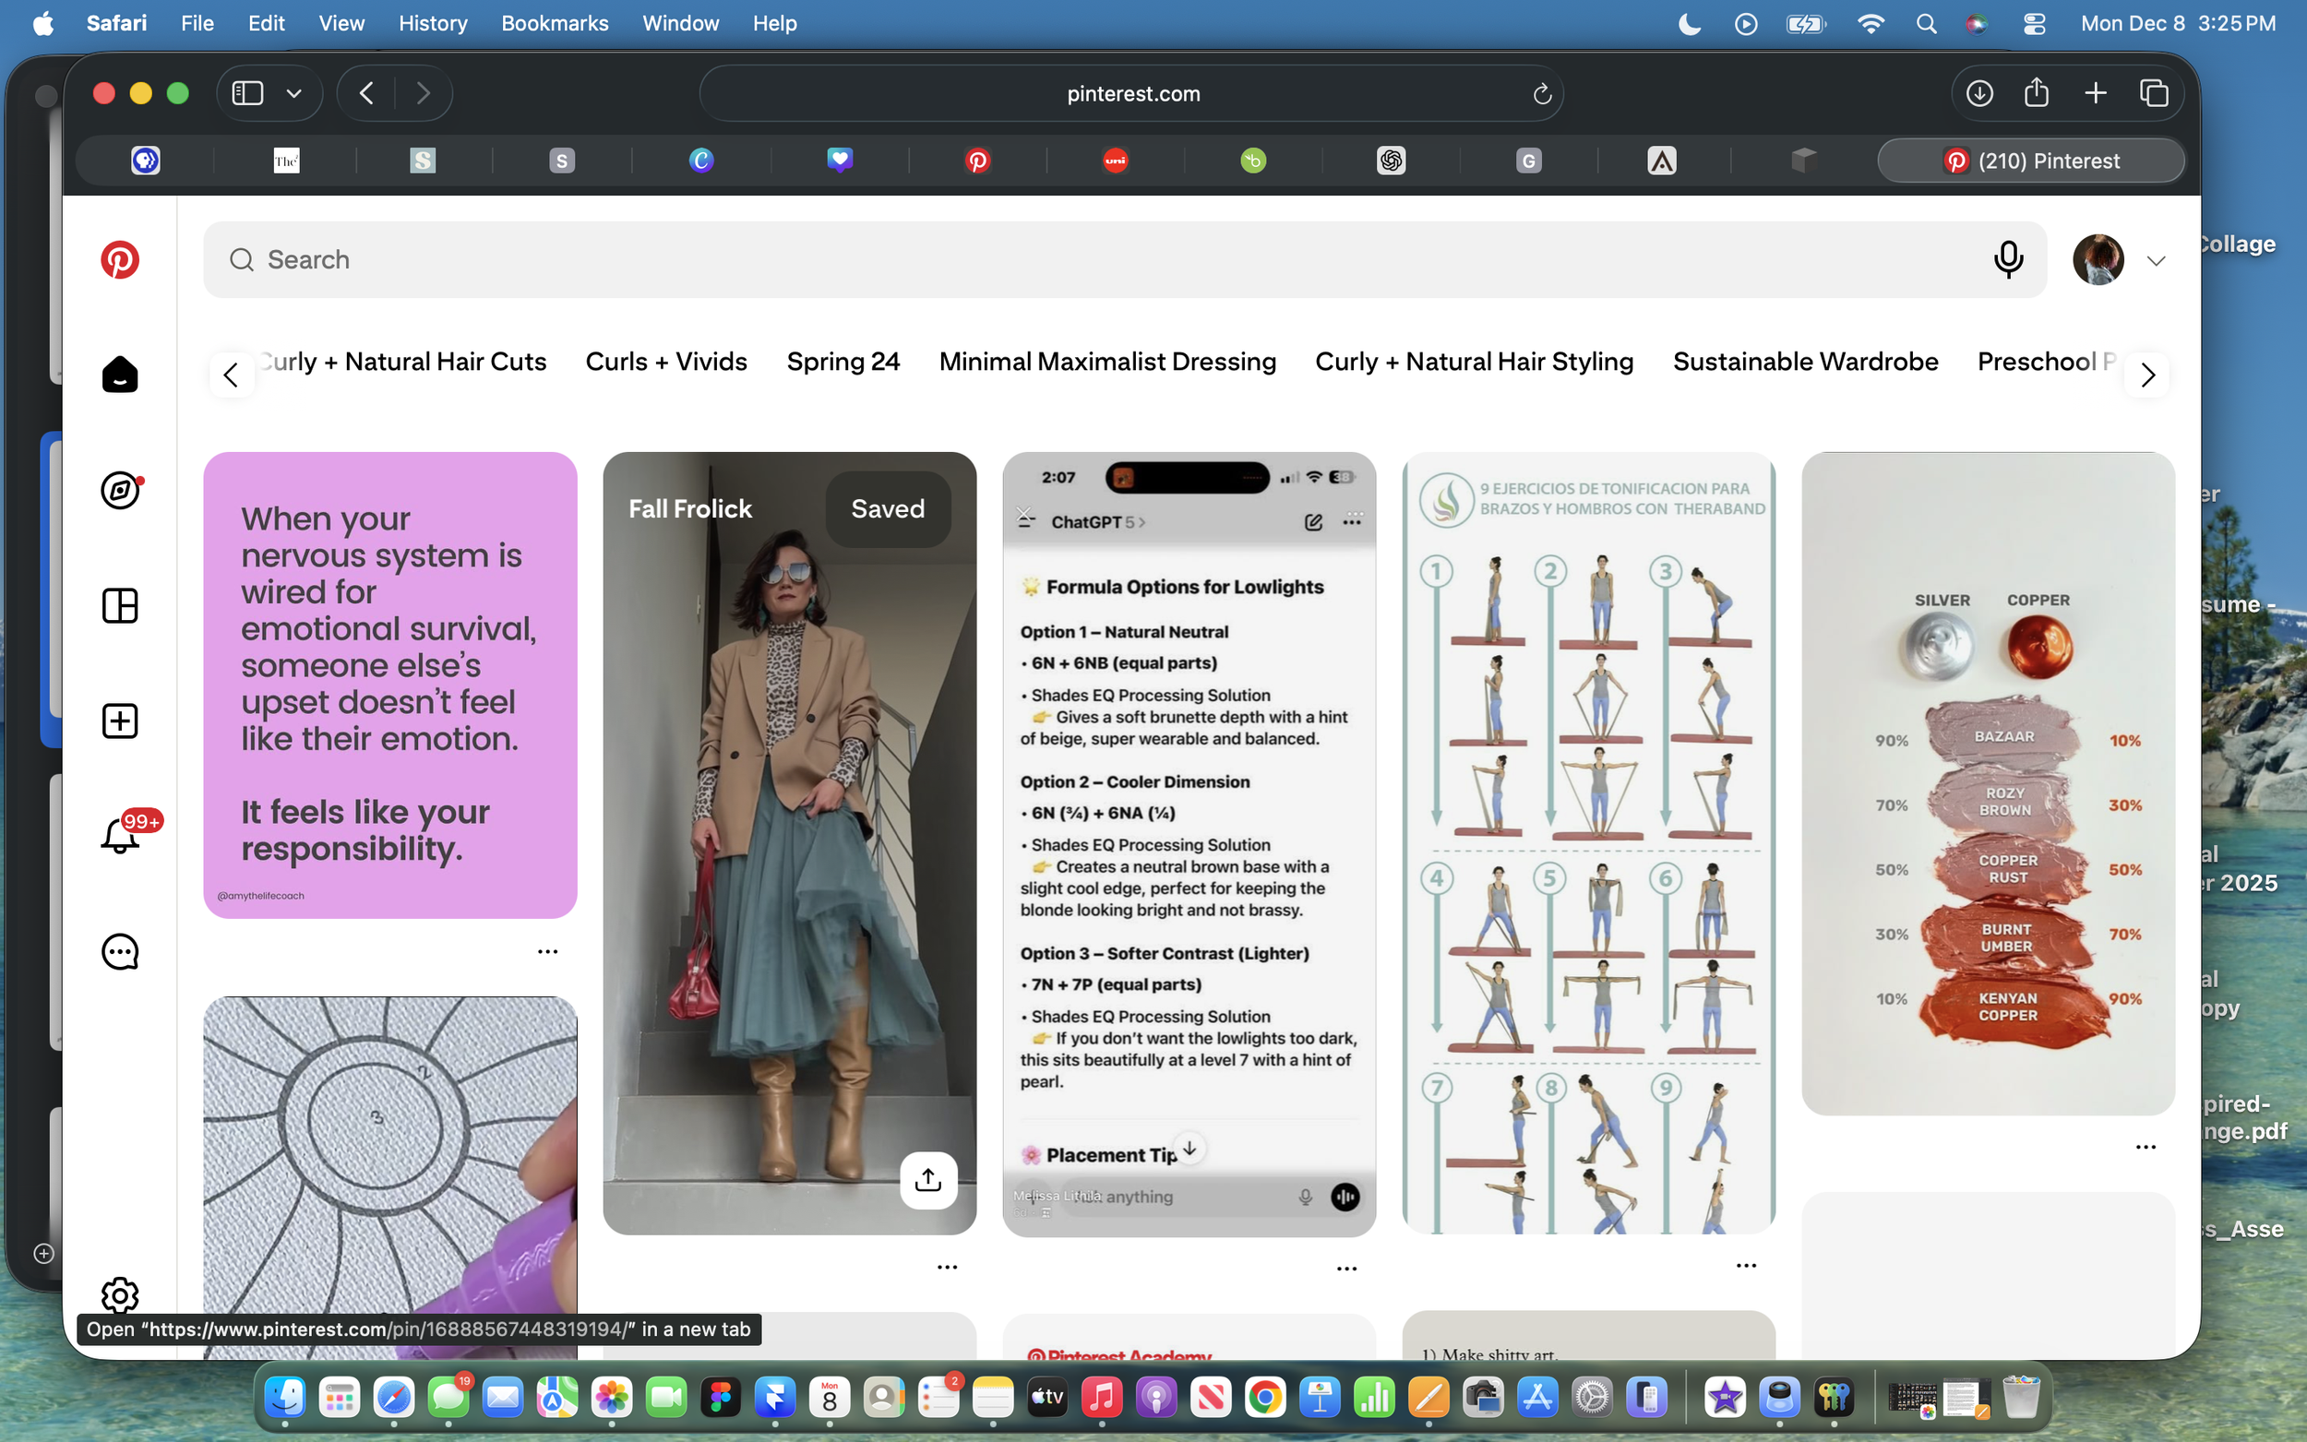Share the Fall Frolick pin
Image resolution: width=2307 pixels, height=1442 pixels.
click(928, 1181)
